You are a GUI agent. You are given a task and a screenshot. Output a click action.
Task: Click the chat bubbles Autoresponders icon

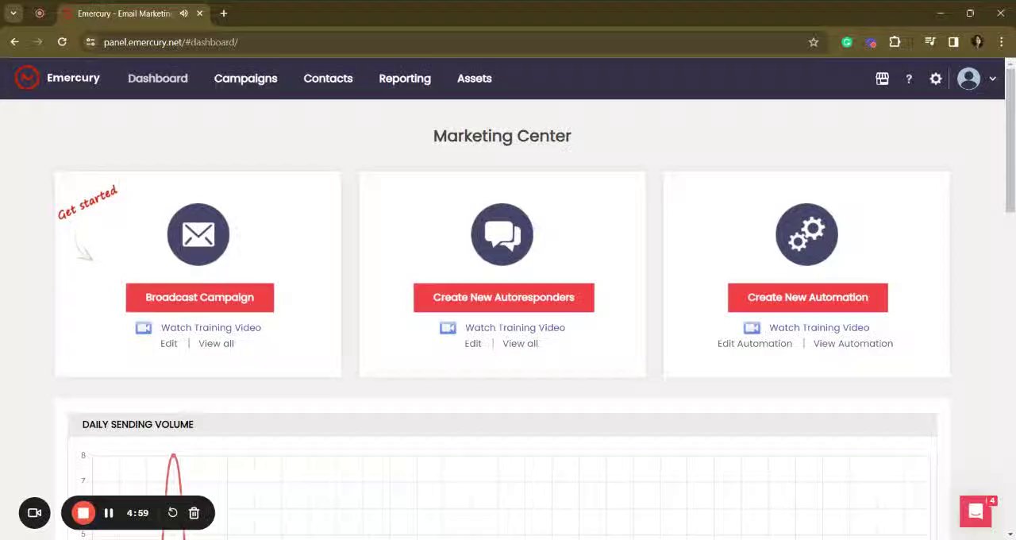502,234
